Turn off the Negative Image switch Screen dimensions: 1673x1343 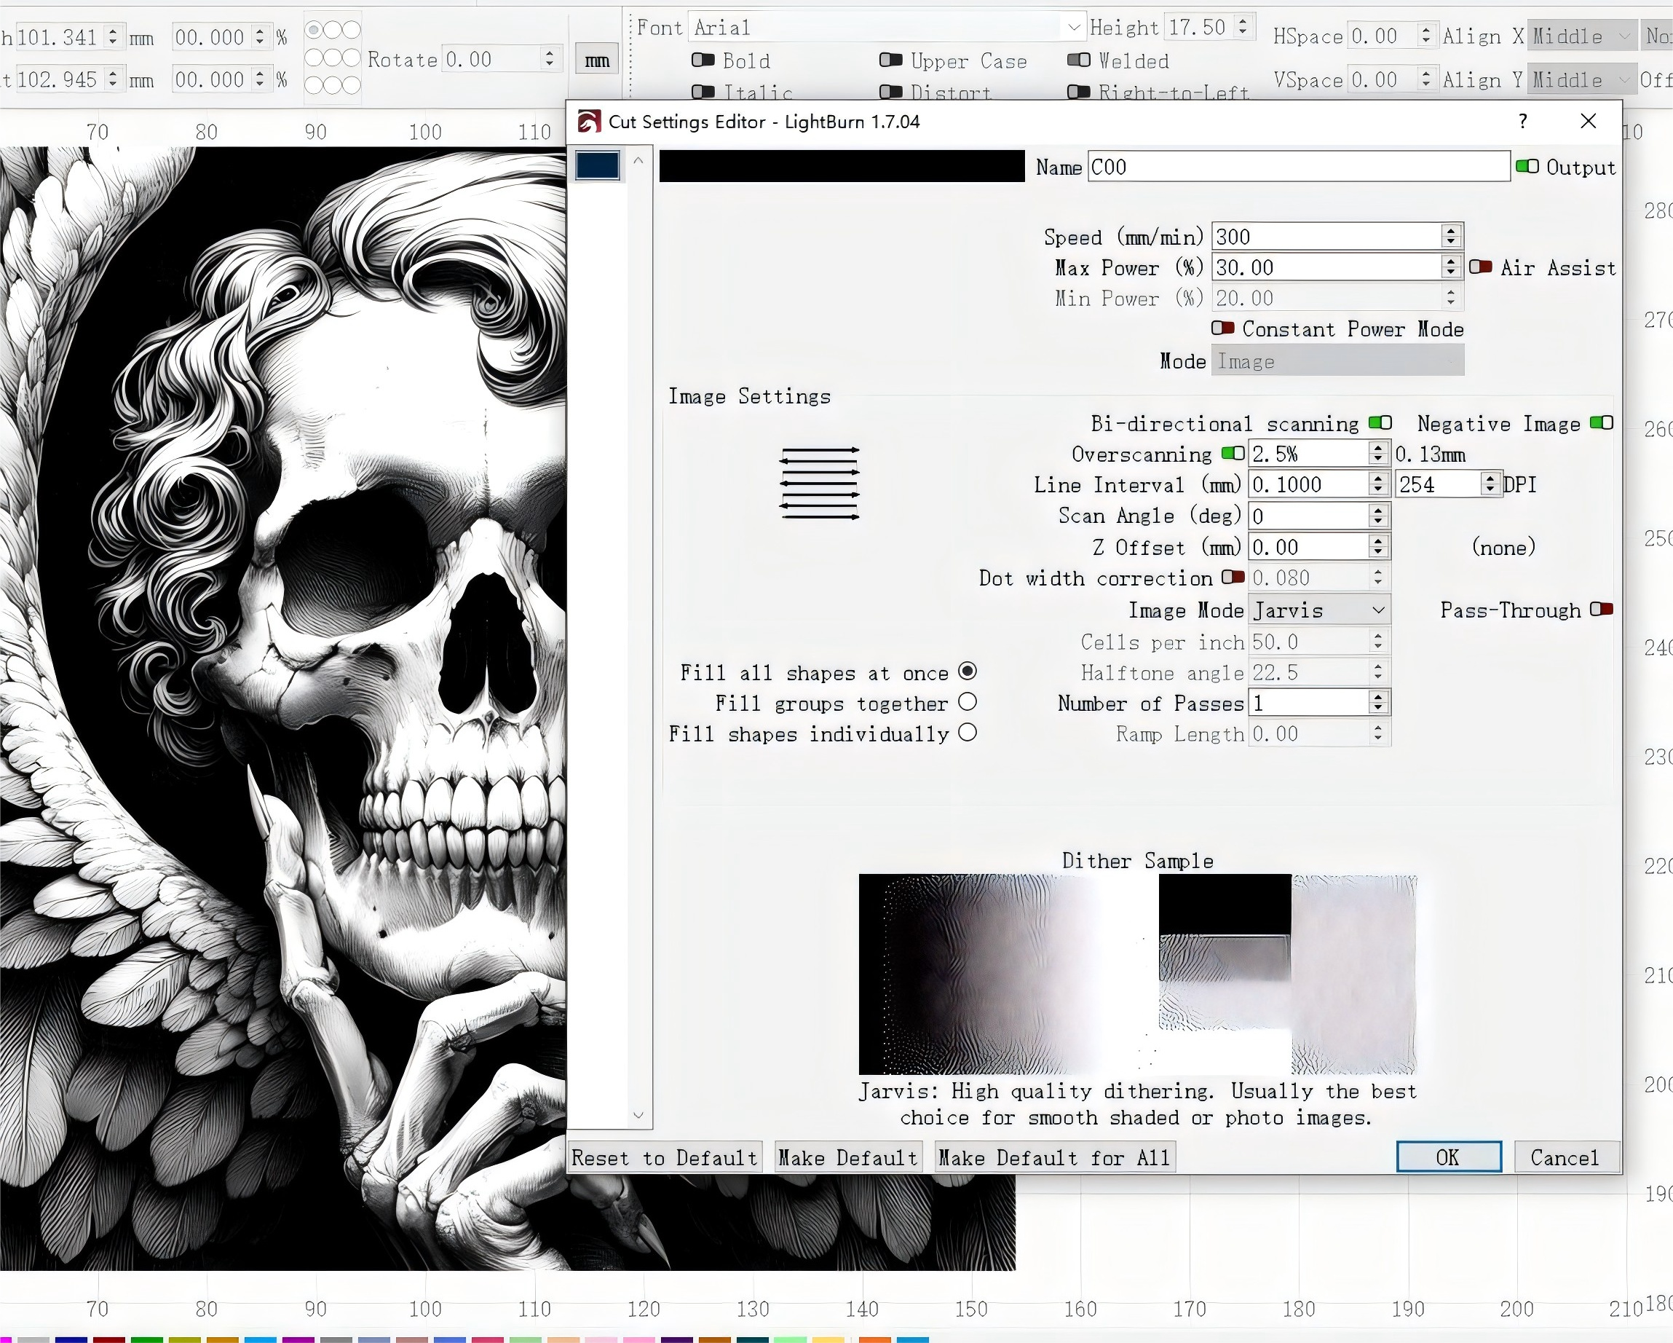pos(1602,423)
